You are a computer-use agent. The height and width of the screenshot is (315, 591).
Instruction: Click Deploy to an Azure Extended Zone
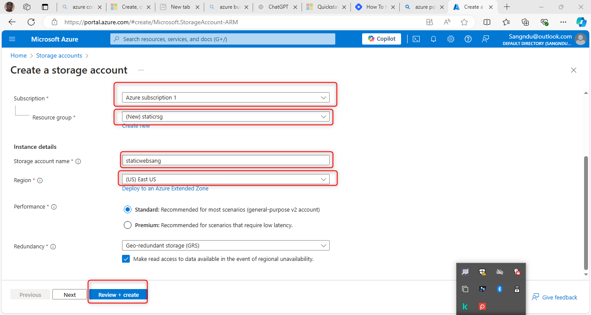[x=165, y=189]
